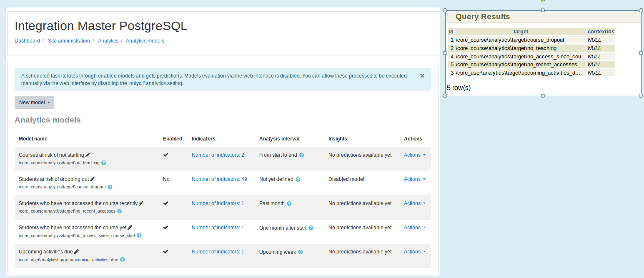The height and width of the screenshot is (278, 644).
Task: Click the Analytics models section heading
Action: pyautogui.click(x=48, y=120)
